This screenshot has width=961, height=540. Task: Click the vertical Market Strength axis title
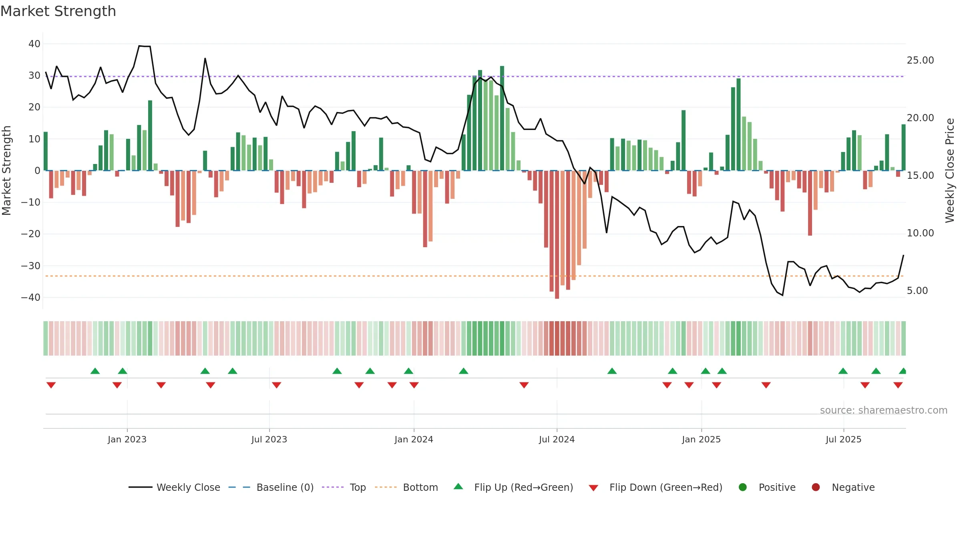[x=6, y=170]
